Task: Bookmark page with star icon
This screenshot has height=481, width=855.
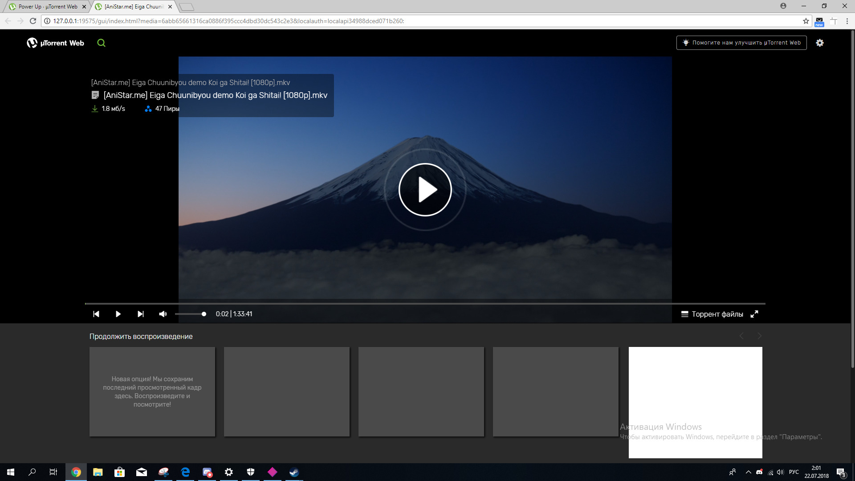Action: 806,21
